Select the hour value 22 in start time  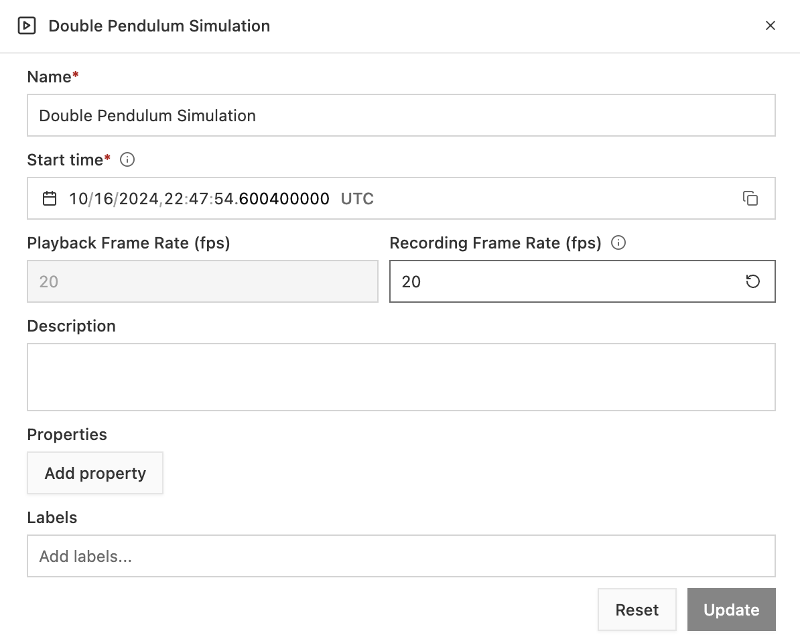pyautogui.click(x=174, y=199)
